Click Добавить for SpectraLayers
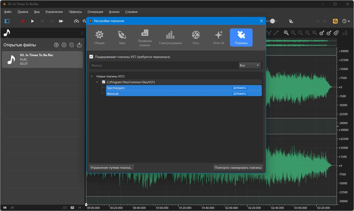The width and height of the screenshot is (354, 211). [240, 88]
